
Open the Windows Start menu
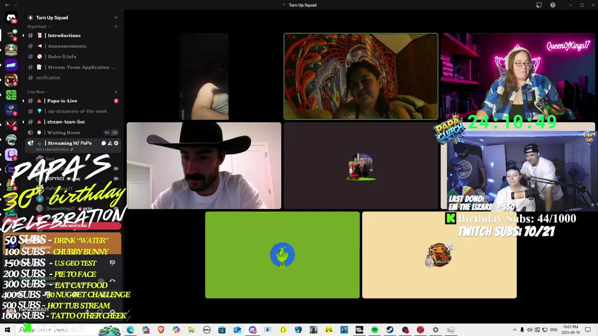(x=7, y=330)
